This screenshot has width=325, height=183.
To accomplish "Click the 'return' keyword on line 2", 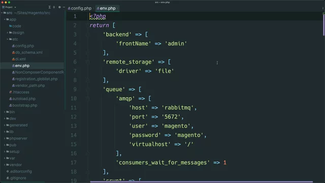I will [x=100, y=25].
